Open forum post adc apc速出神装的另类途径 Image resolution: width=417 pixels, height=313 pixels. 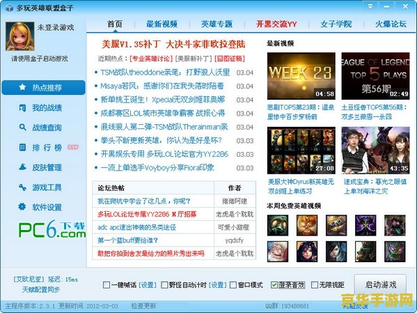click(x=136, y=227)
